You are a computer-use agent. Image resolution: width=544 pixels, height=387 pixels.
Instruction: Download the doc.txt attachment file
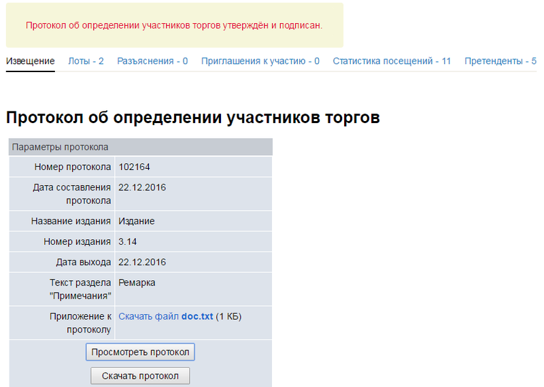pos(166,316)
